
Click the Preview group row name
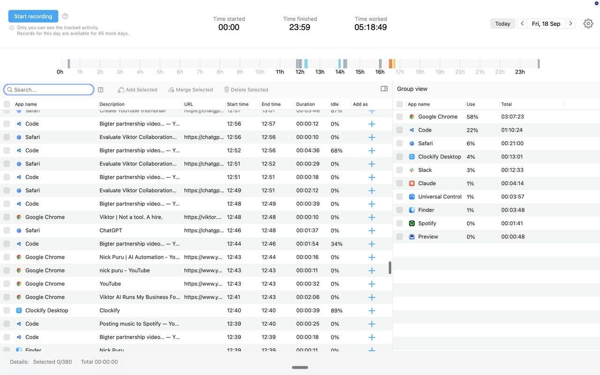[x=428, y=237]
